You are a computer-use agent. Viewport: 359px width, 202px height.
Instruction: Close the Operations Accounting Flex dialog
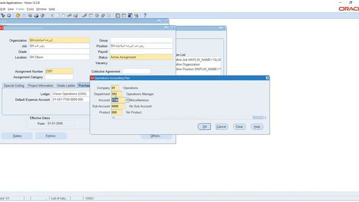pyautogui.click(x=267, y=78)
